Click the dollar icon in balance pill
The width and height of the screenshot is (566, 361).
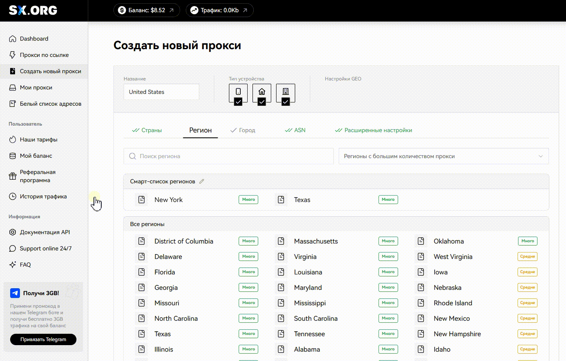pos(122,10)
